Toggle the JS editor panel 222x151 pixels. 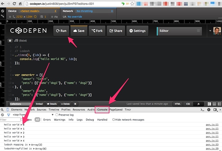pos(199,104)
